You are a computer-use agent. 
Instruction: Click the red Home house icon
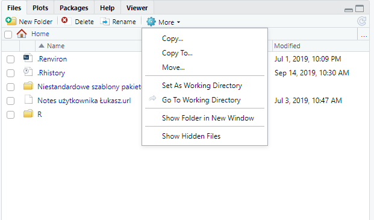[x=22, y=34]
